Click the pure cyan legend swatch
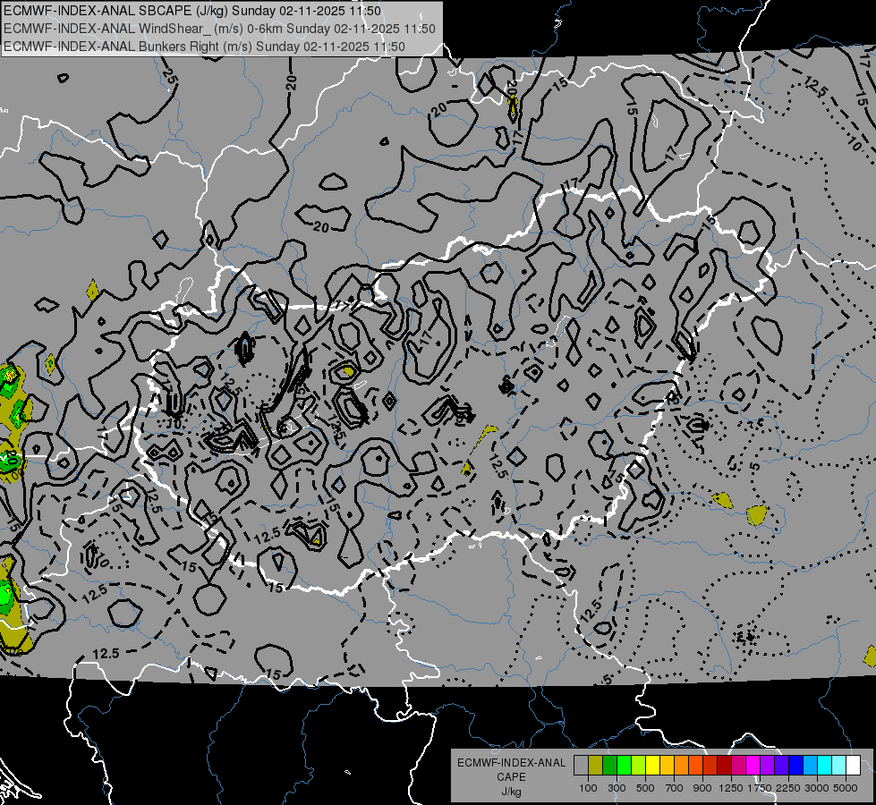 click(x=824, y=766)
